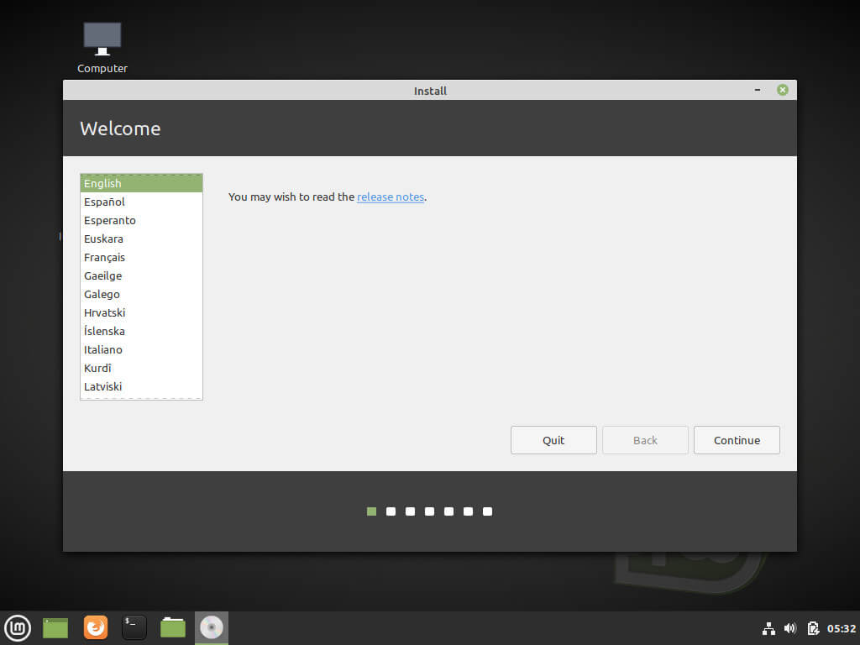860x645 pixels.
Task: Open the battery power tray icon
Action: (813, 628)
